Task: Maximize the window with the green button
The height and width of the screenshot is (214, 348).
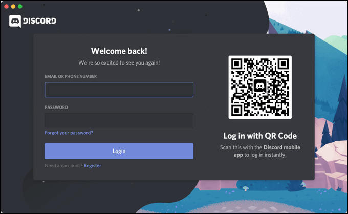Action: (20, 7)
